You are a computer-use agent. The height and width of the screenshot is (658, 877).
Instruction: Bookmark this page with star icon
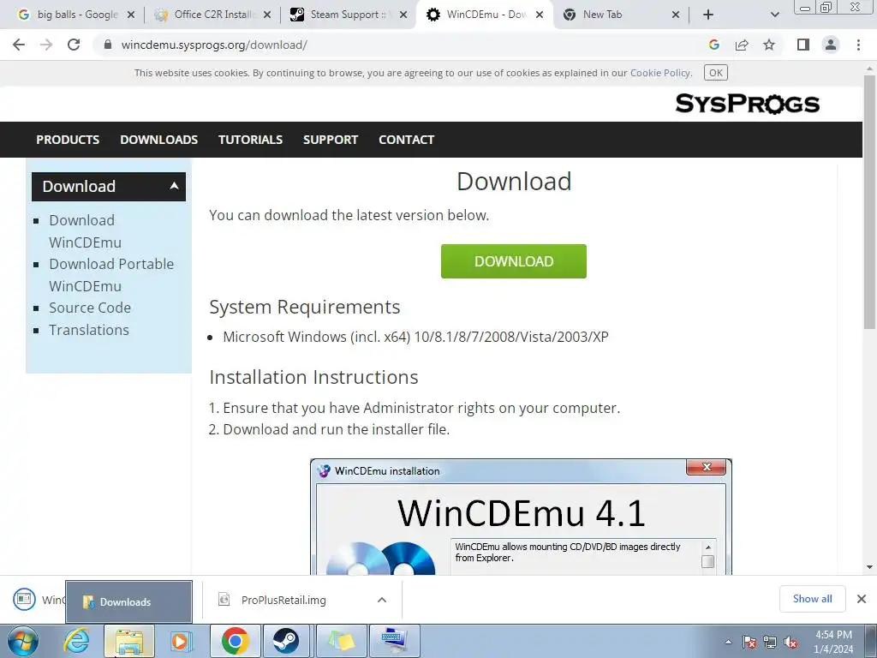pyautogui.click(x=769, y=45)
